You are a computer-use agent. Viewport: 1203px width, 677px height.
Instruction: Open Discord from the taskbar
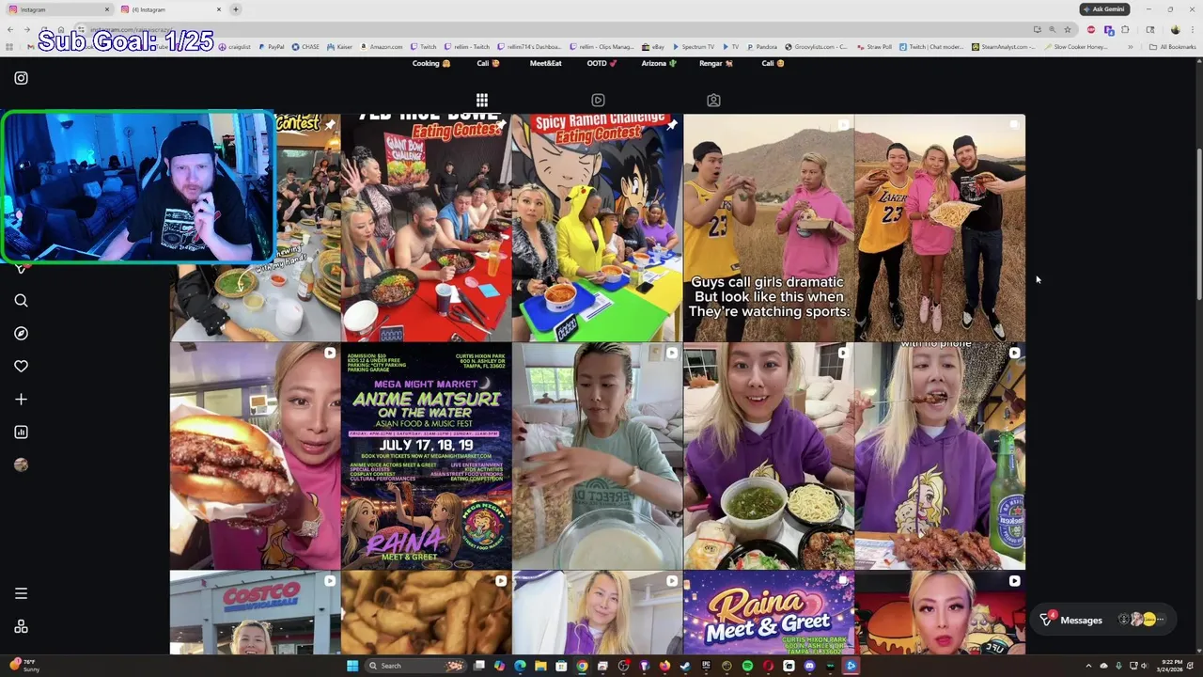(809, 666)
